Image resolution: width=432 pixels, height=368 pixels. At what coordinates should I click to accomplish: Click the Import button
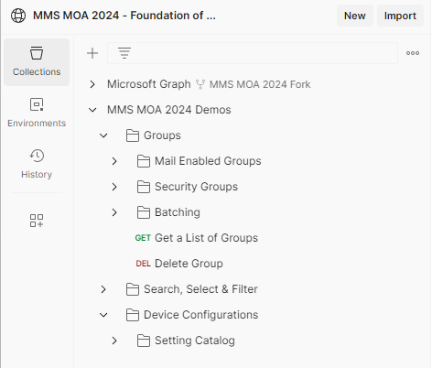(x=400, y=16)
